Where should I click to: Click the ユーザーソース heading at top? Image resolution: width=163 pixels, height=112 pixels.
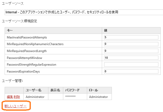(x=13, y=4)
